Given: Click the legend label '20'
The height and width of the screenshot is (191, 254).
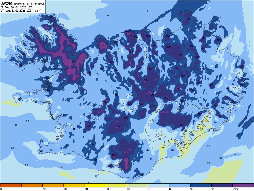Looking at the screenshot, I should (44, 189).
